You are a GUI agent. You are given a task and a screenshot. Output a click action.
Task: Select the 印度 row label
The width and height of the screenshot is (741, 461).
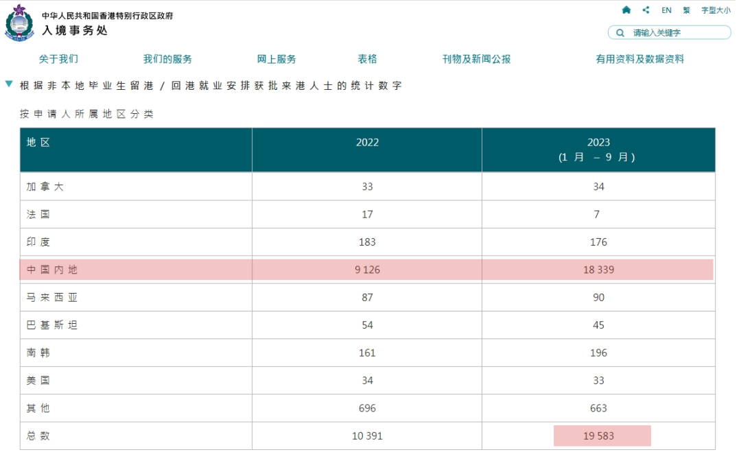pos(38,242)
